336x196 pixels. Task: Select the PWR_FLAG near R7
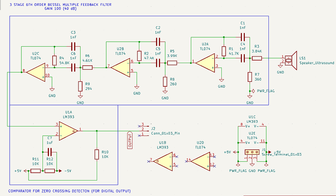coord(253,91)
